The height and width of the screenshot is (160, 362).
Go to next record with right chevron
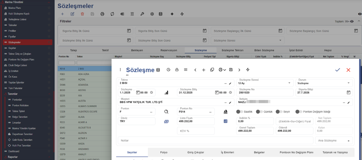239,70
